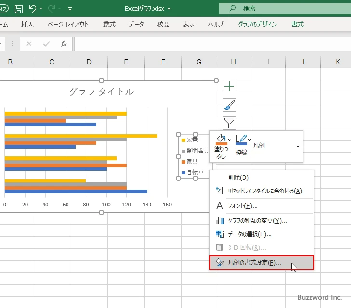The height and width of the screenshot is (308, 351).
Task: Click the 枠線 outline pen icon
Action: (242, 140)
